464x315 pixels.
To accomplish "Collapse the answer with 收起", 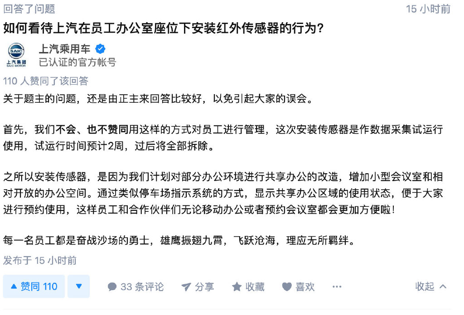I will (431, 286).
